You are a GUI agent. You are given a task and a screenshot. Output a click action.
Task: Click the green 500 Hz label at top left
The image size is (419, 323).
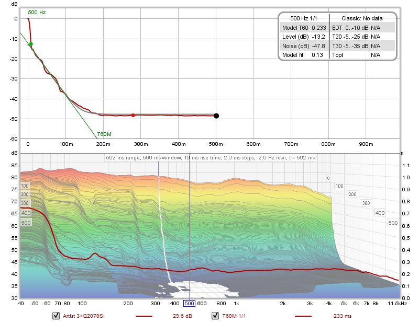coord(36,12)
